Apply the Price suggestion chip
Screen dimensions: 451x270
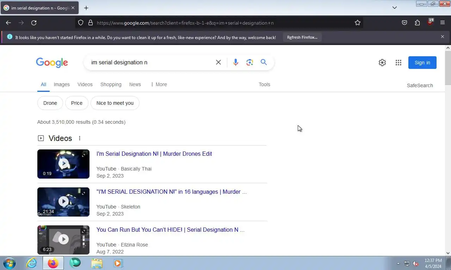(x=77, y=103)
